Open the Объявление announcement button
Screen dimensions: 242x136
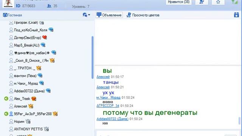[109, 15]
